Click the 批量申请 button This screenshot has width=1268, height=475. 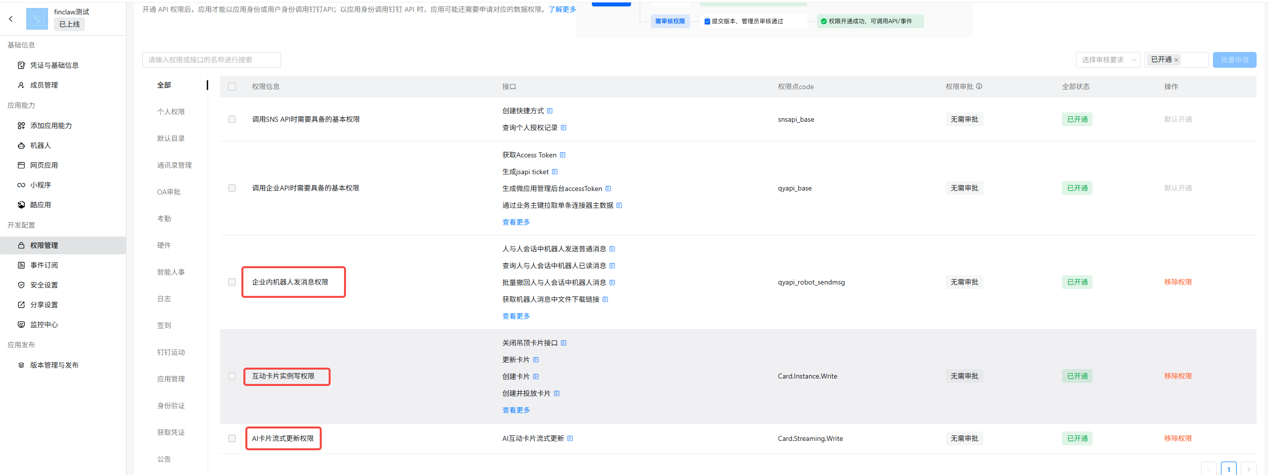tap(1235, 60)
